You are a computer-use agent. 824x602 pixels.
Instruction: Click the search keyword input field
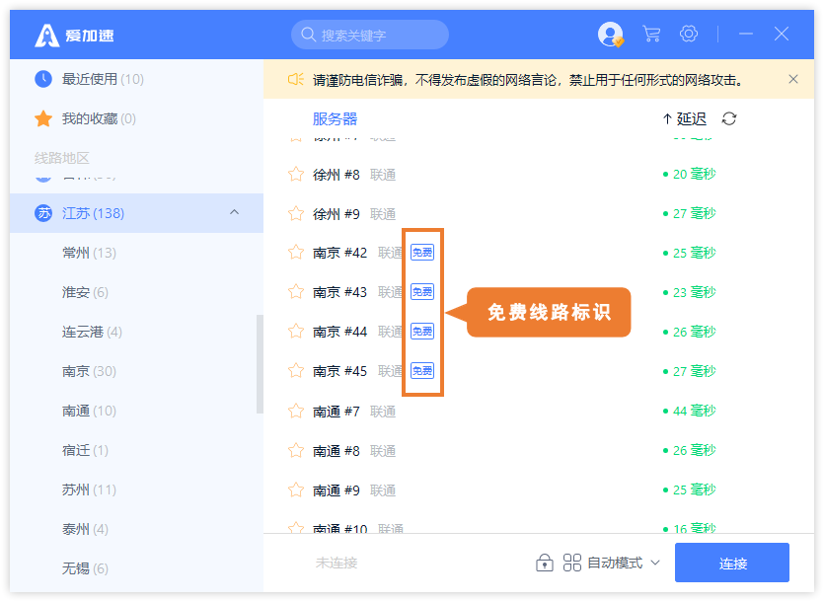coord(370,35)
